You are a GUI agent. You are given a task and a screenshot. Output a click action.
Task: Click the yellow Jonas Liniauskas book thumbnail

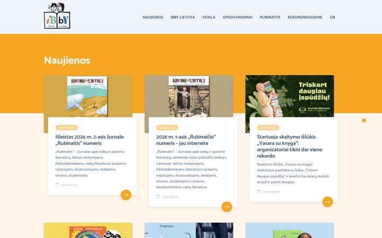88,230
